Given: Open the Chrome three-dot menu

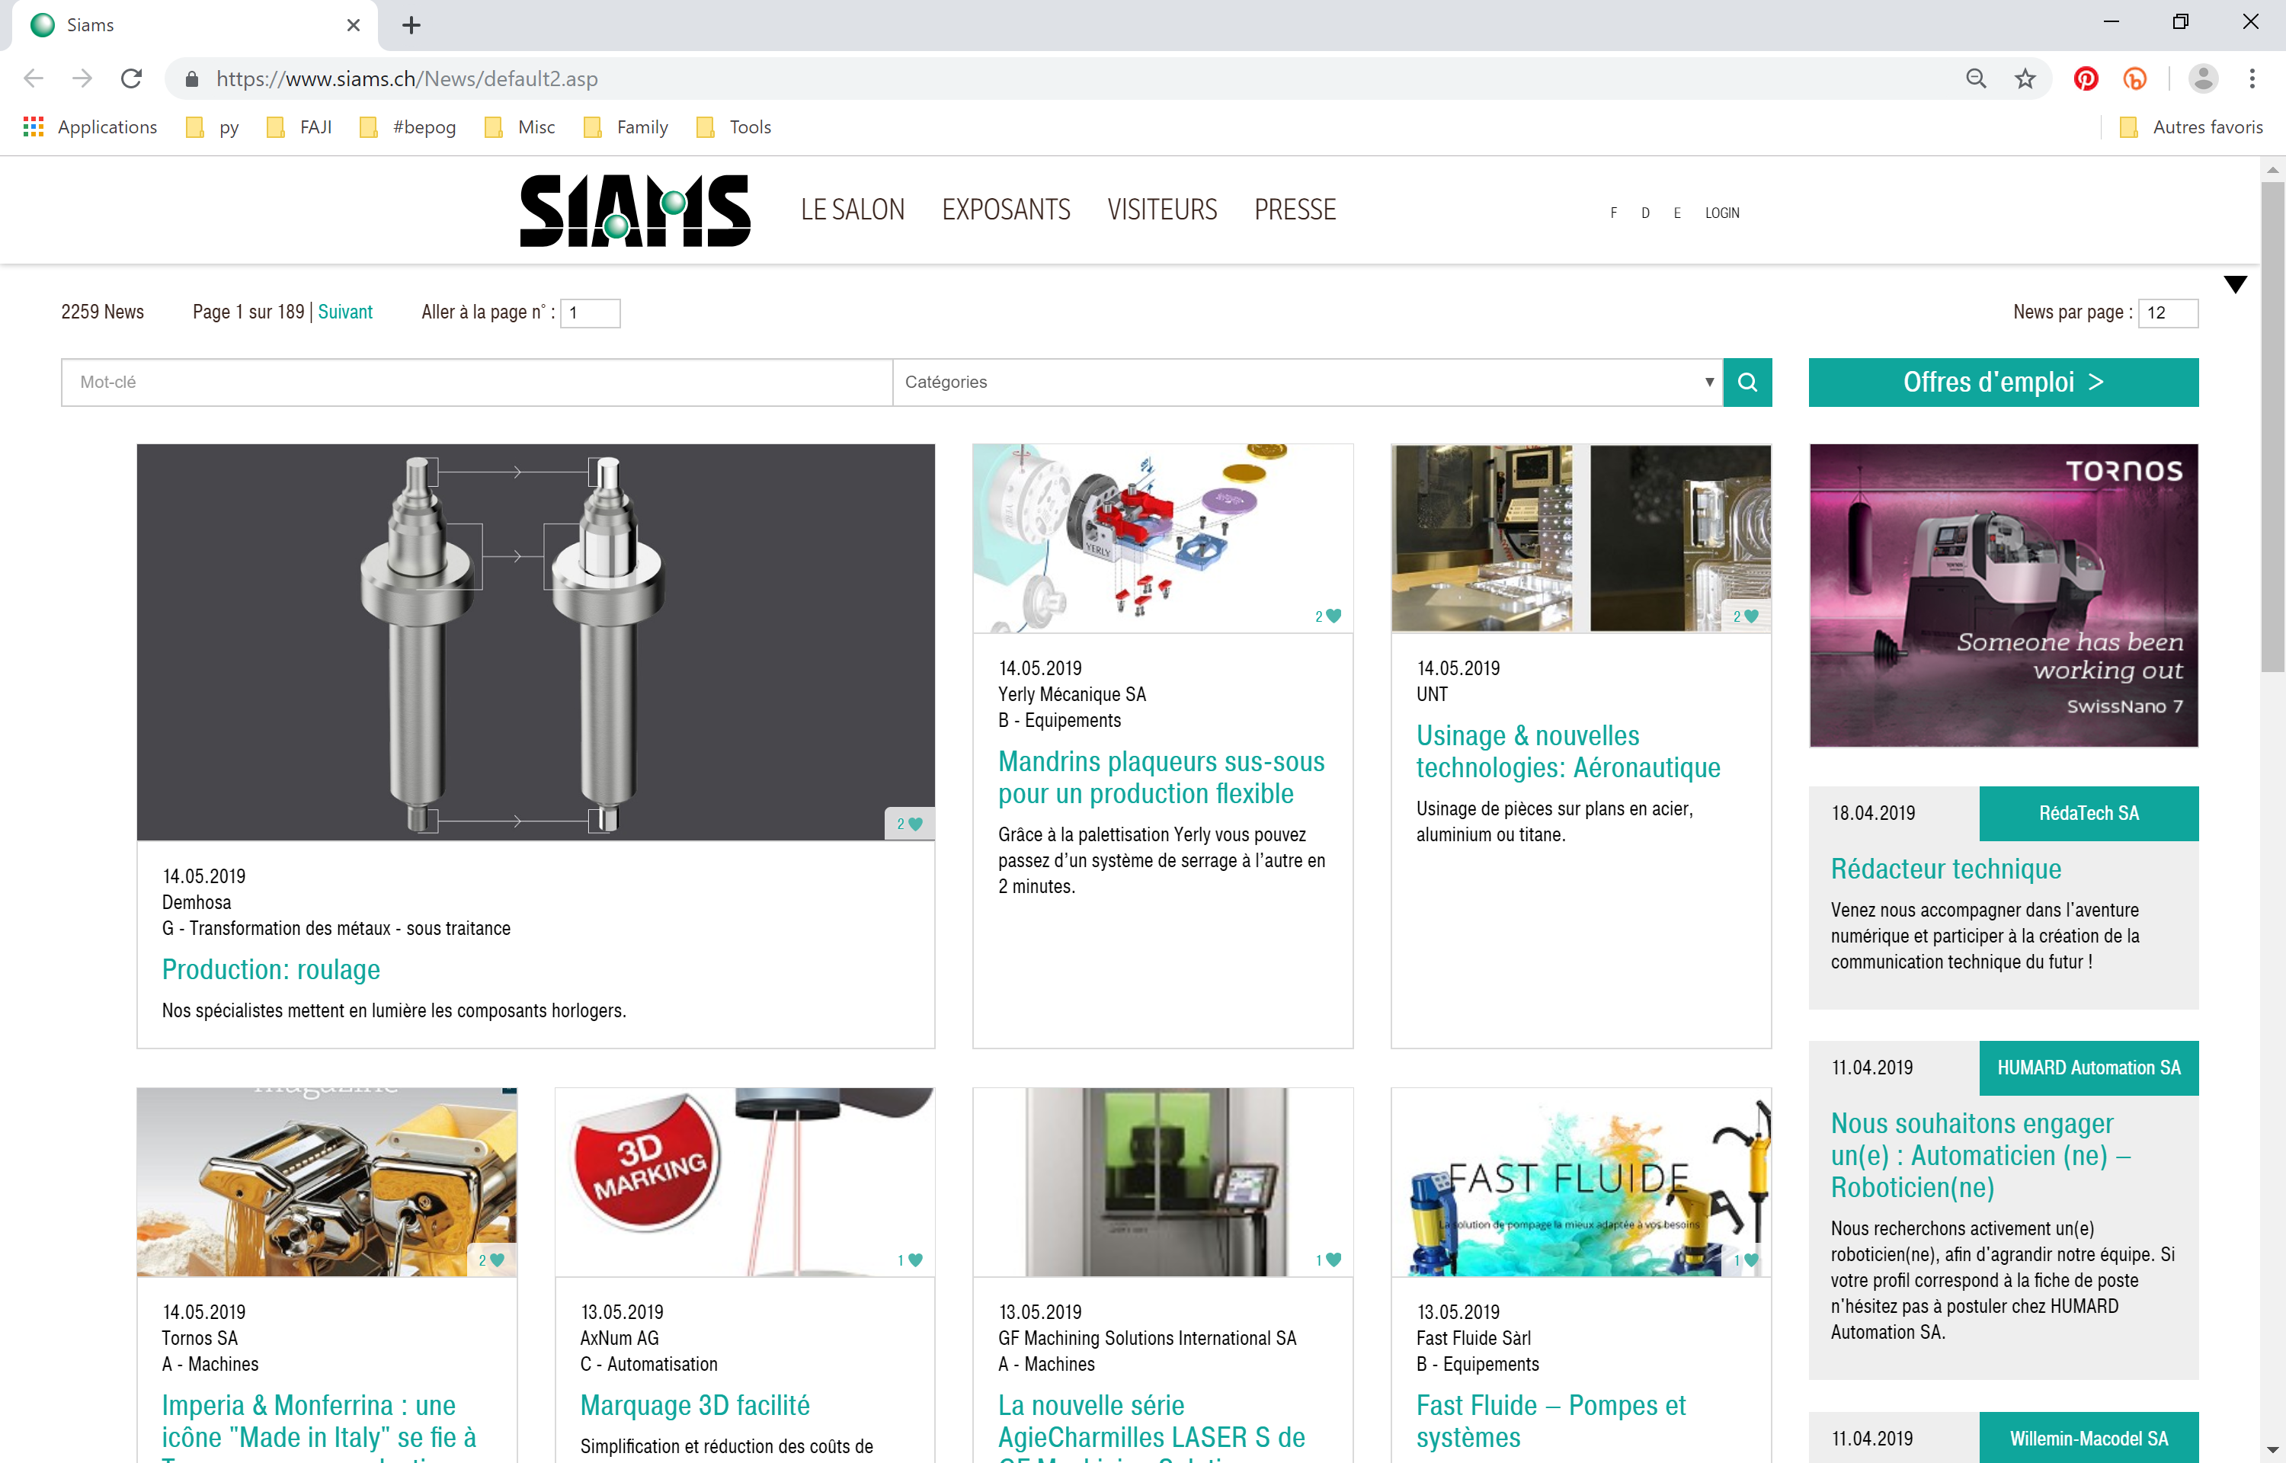Looking at the screenshot, I should click(2252, 78).
